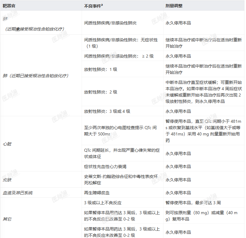Select the "中断本品治疗直至症状缓解" dose adjustment cell
Screen dimensions: 246x238
(204, 92)
